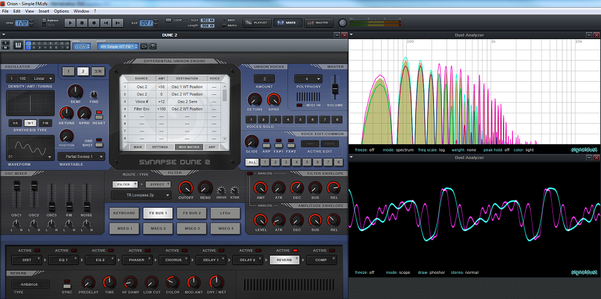The width and height of the screenshot is (601, 299).
Task: Click the steps field showing 016
Action: point(82,46)
